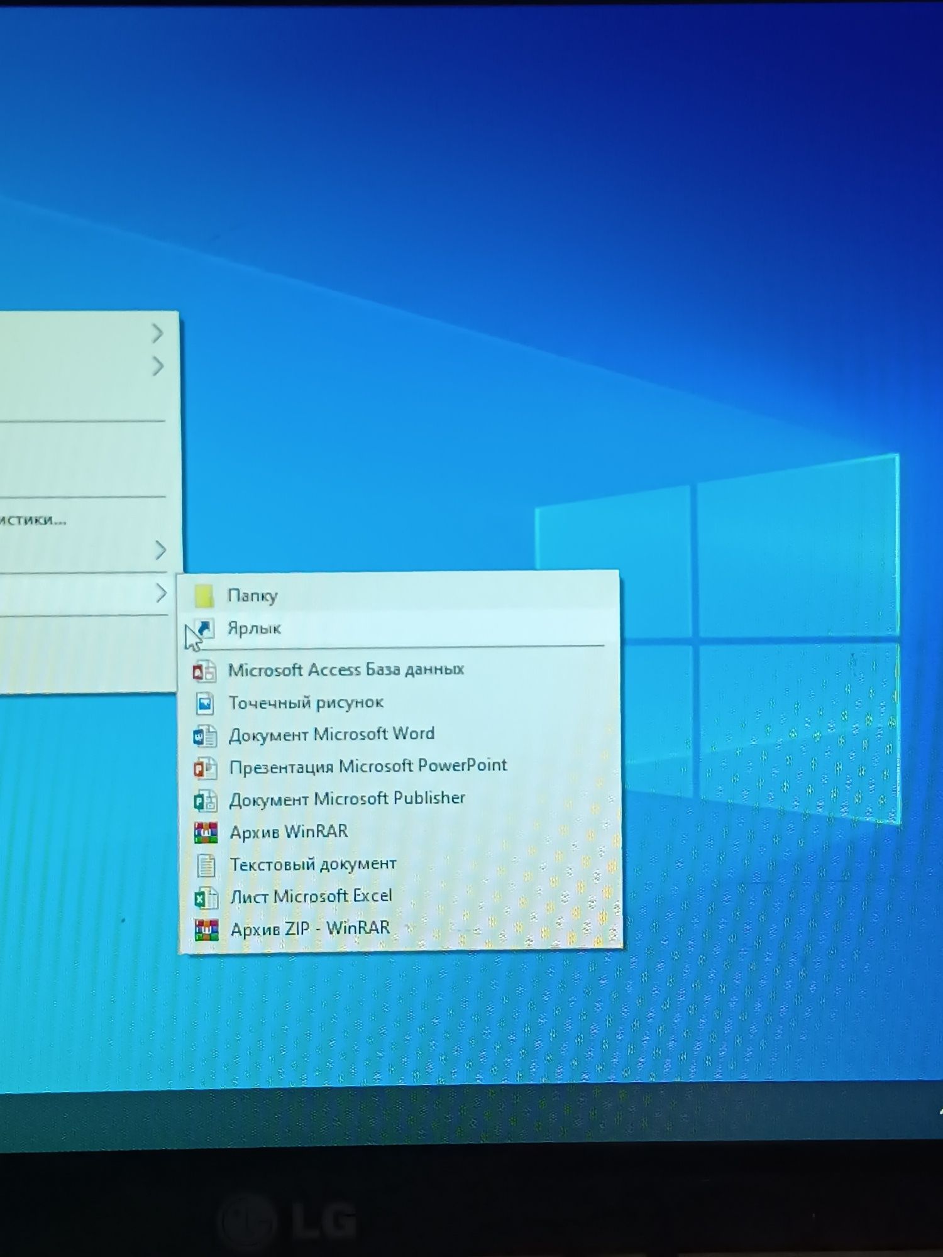Create Документ Microsoft Word

pyautogui.click(x=399, y=735)
